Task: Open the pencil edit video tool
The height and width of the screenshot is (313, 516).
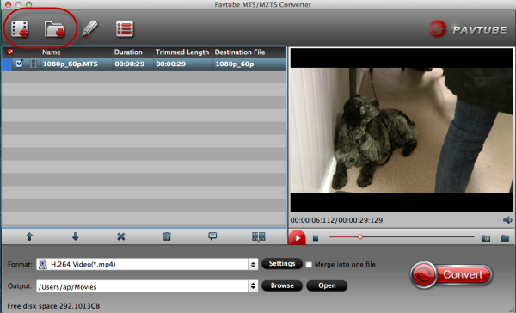Action: click(89, 28)
